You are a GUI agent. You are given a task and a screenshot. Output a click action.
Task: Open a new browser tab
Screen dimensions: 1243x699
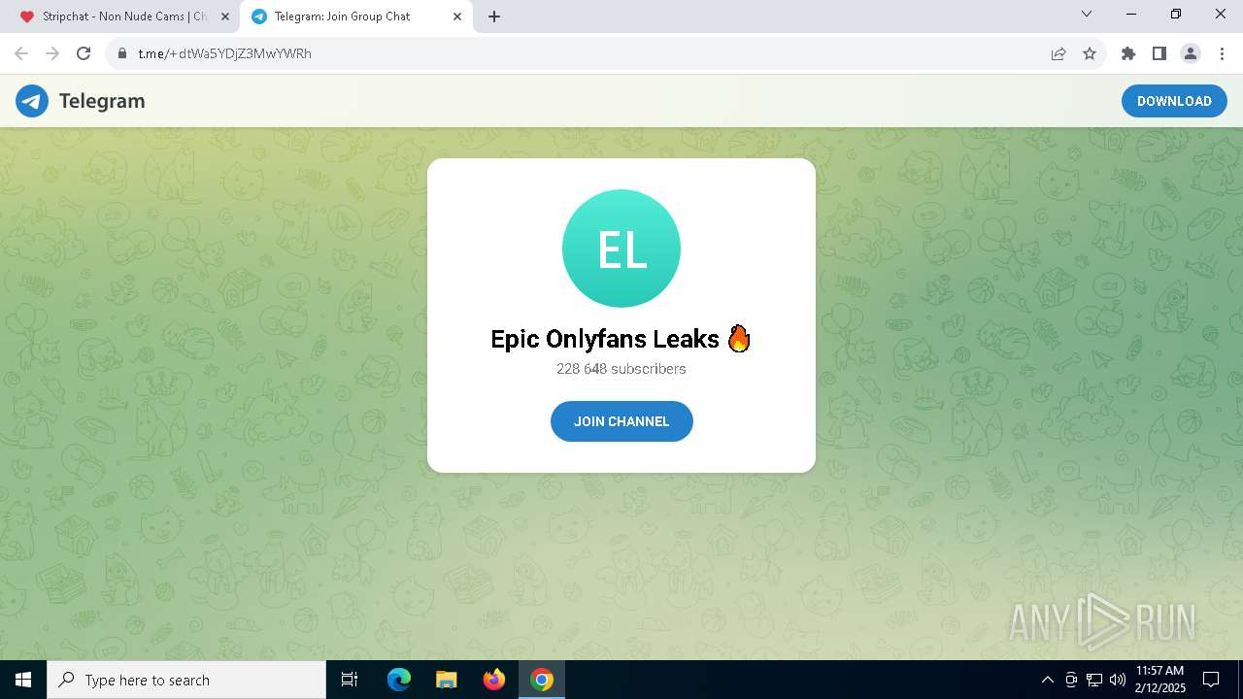coord(494,17)
